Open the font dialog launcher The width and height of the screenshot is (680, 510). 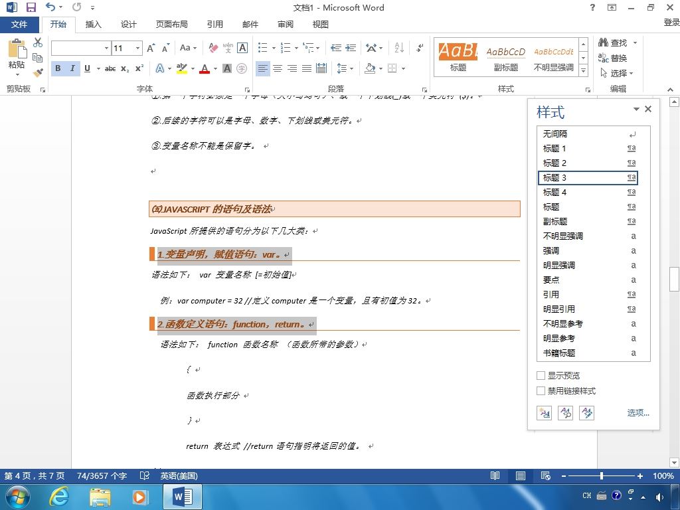coord(247,90)
